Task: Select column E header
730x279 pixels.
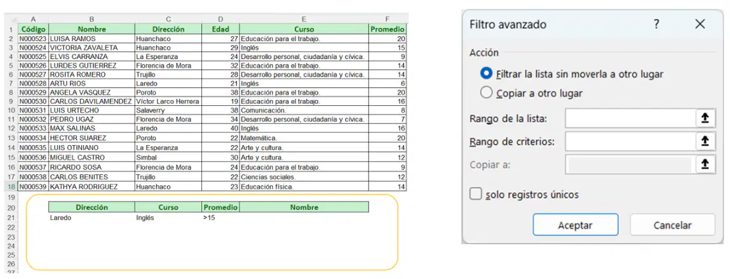Action: coord(304,19)
